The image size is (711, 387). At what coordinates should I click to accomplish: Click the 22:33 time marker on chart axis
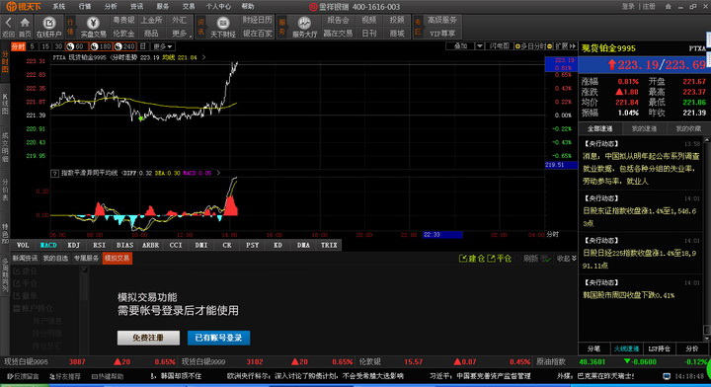(442, 235)
